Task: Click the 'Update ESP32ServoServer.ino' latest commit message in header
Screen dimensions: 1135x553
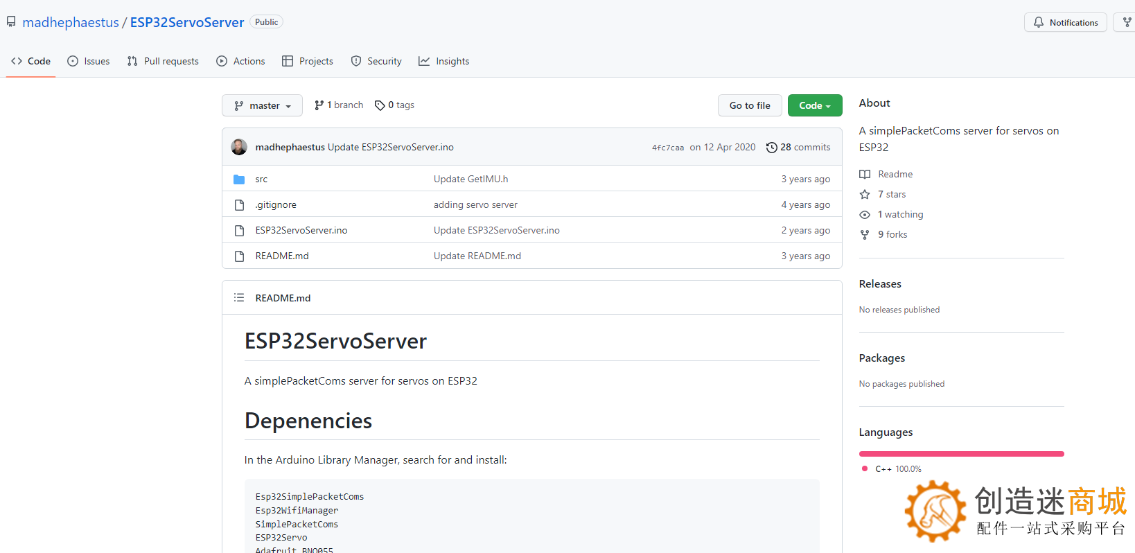Action: (x=391, y=147)
